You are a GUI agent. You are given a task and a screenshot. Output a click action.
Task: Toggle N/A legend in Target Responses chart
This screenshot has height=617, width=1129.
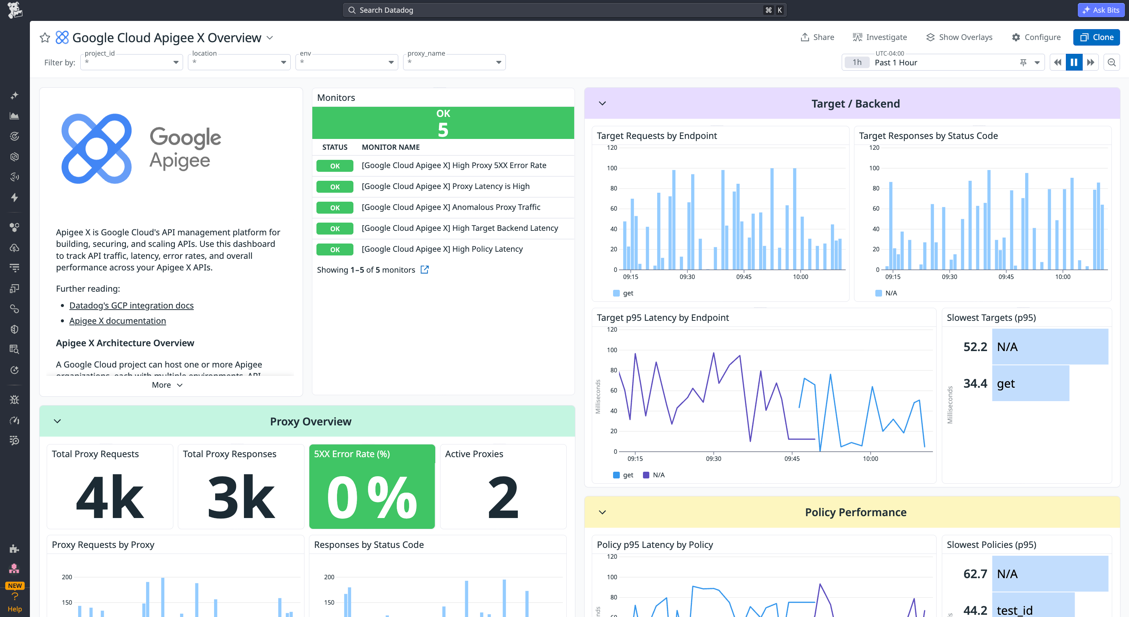pos(886,293)
